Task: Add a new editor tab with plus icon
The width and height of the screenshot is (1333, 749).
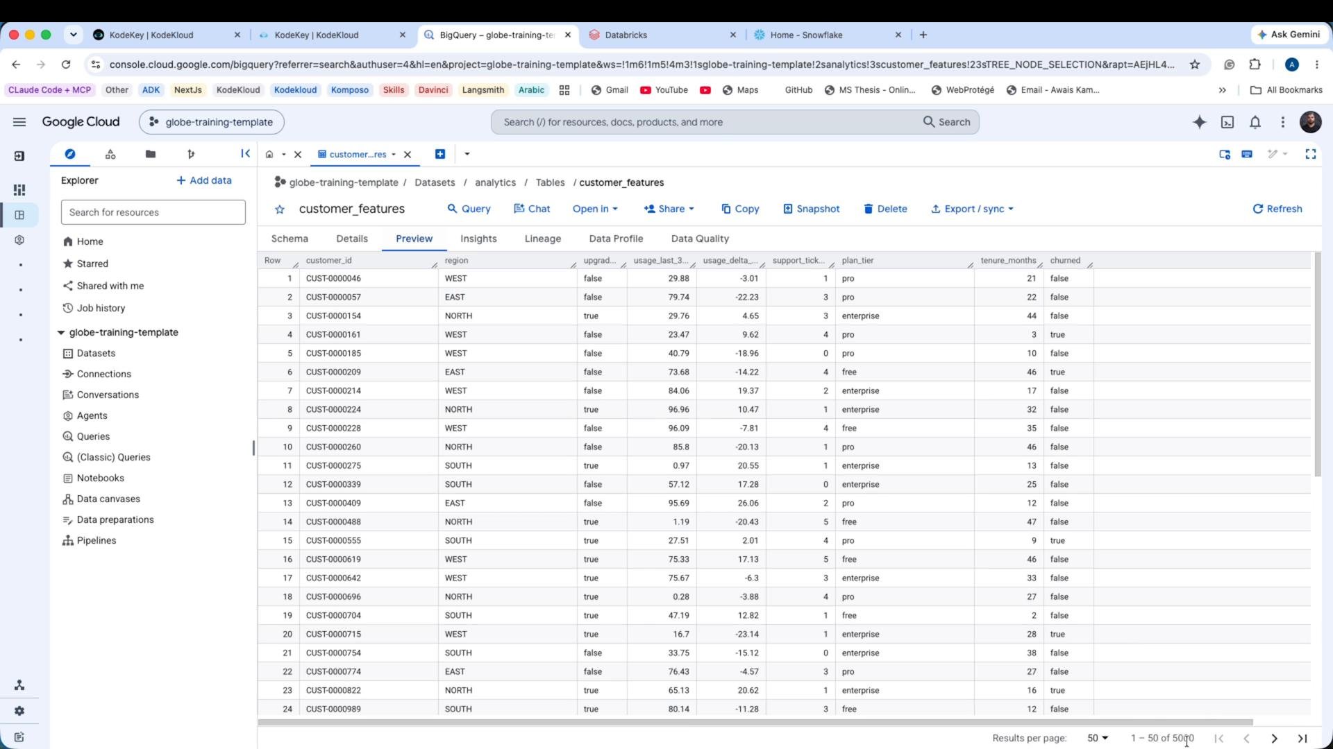Action: click(x=440, y=154)
